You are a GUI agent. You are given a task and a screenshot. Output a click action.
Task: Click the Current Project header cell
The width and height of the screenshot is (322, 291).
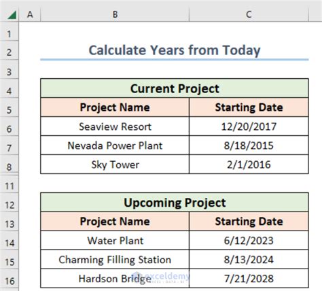point(175,88)
